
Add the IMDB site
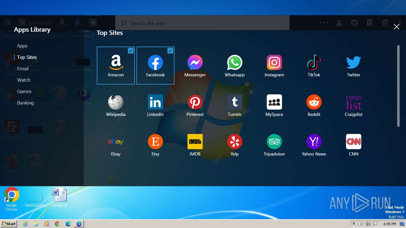195,145
